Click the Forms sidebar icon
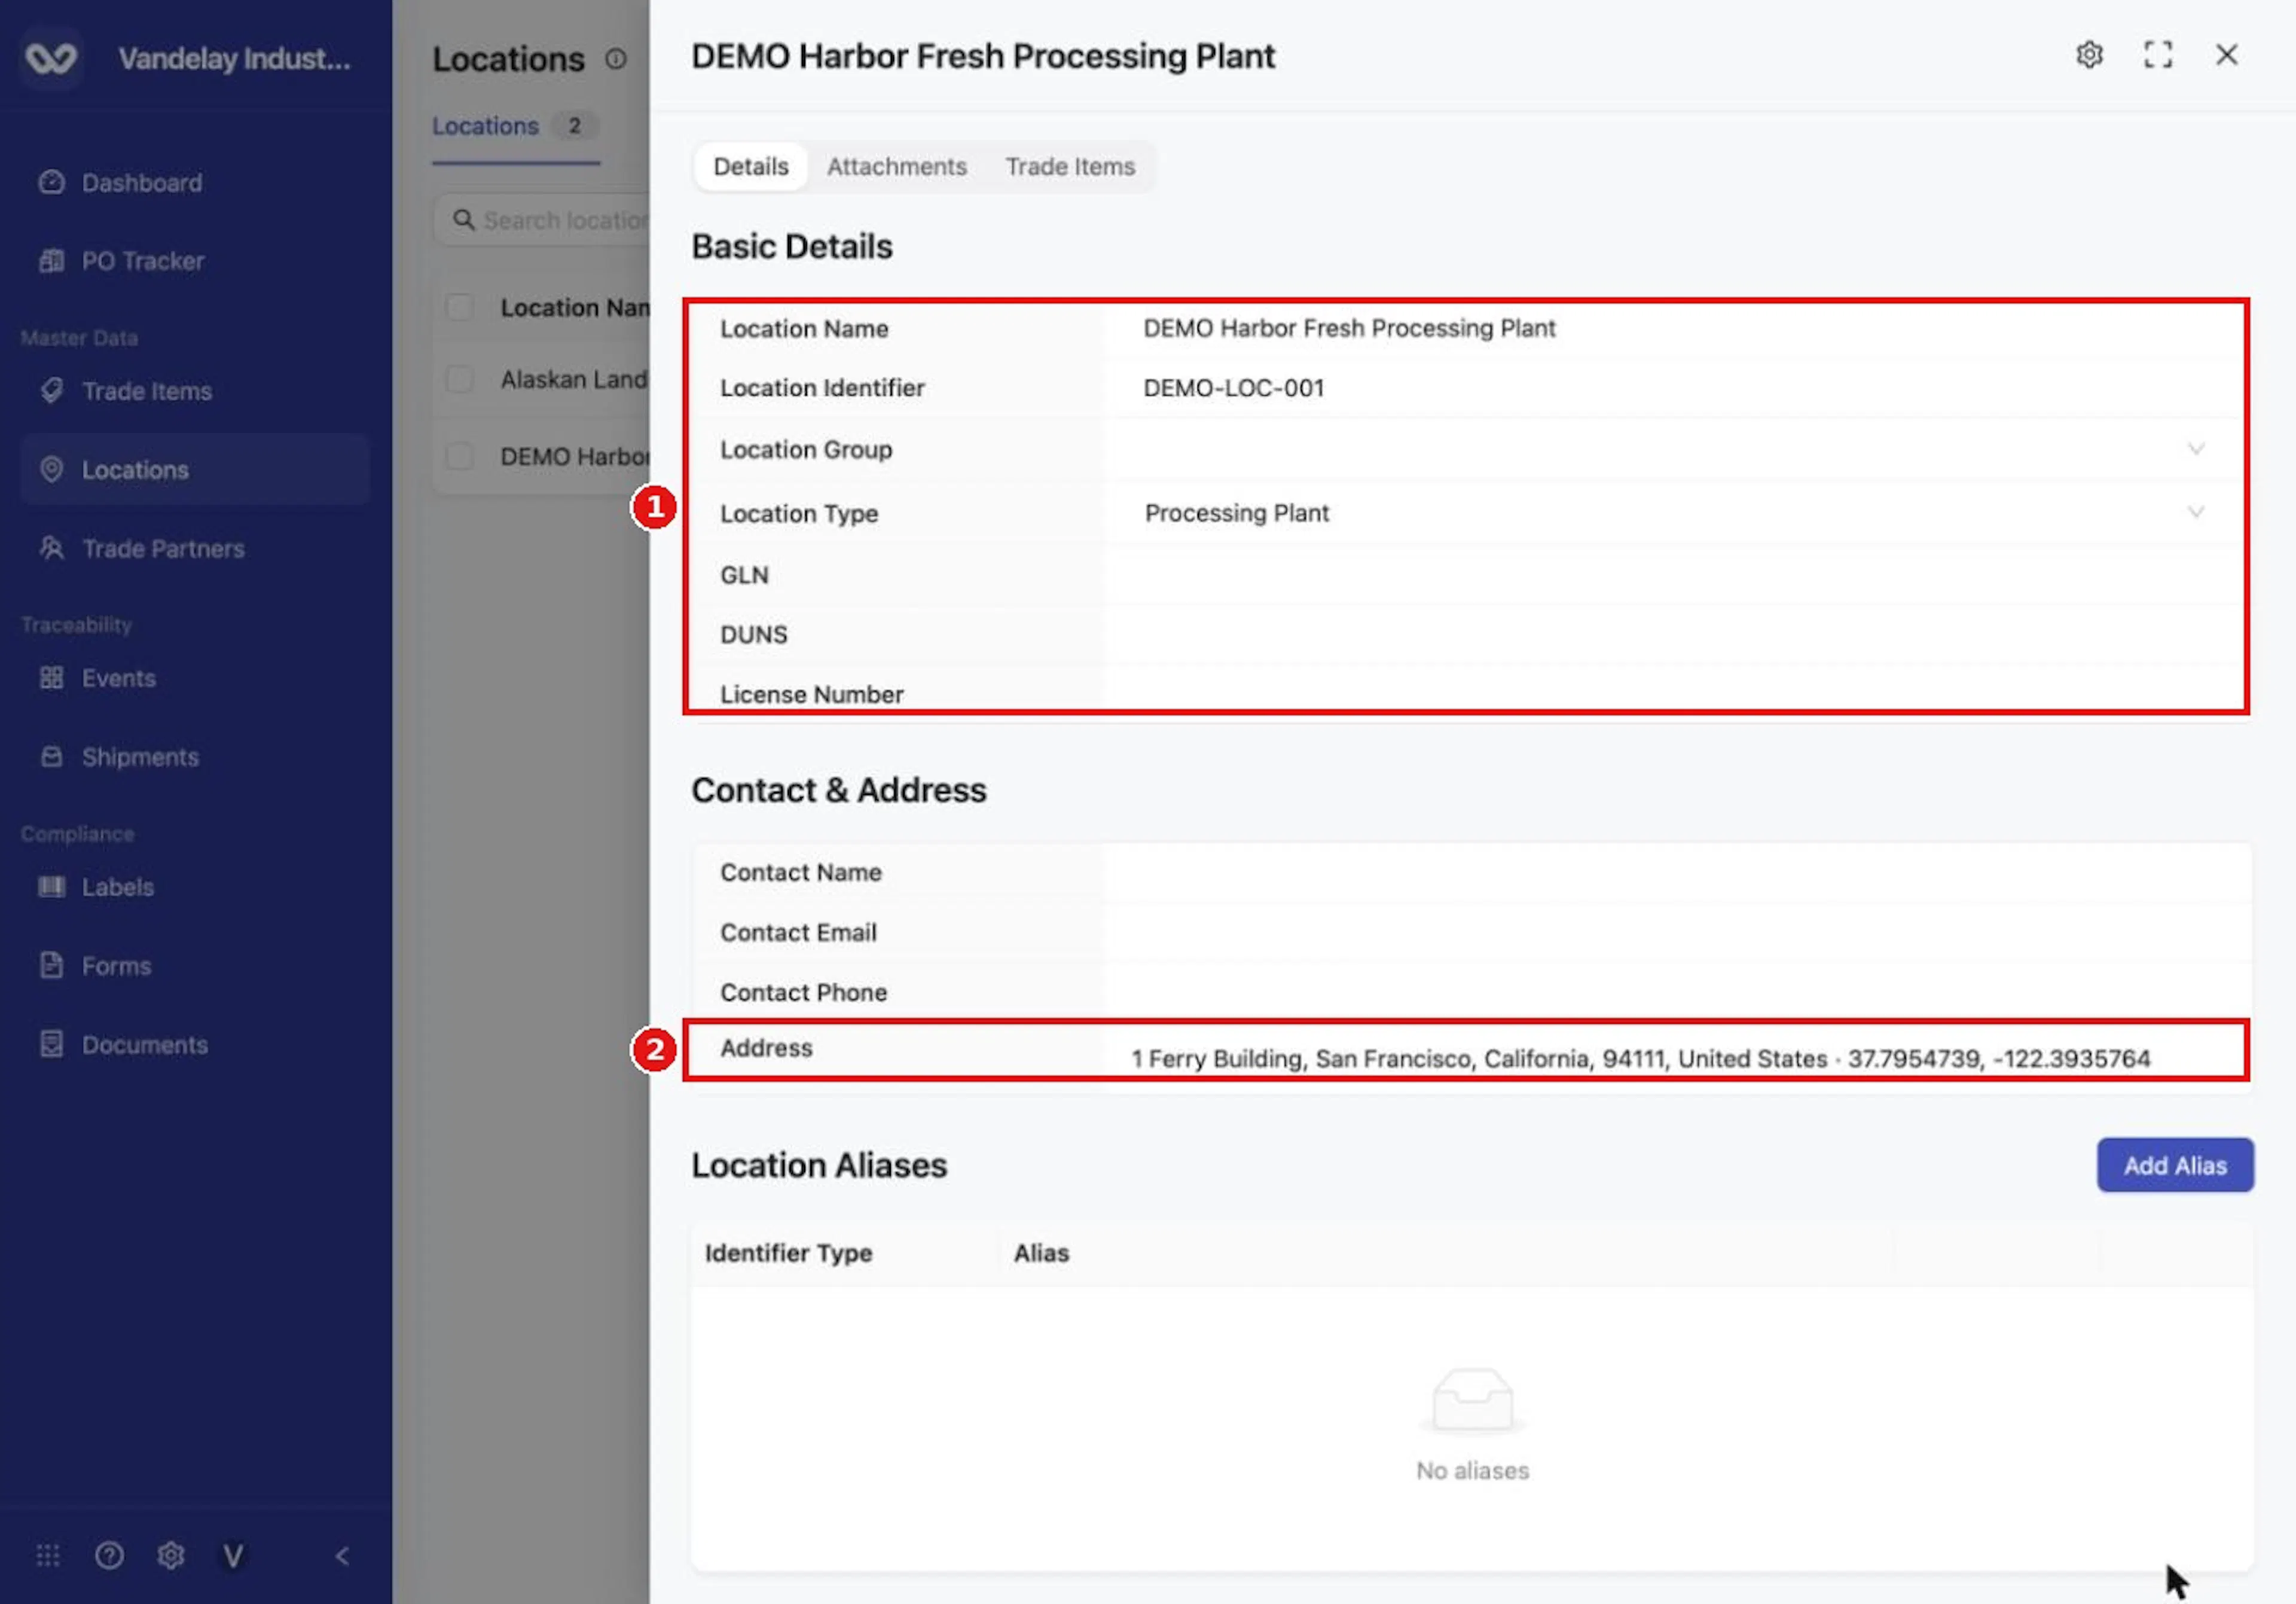The width and height of the screenshot is (2296, 1604). tap(51, 966)
